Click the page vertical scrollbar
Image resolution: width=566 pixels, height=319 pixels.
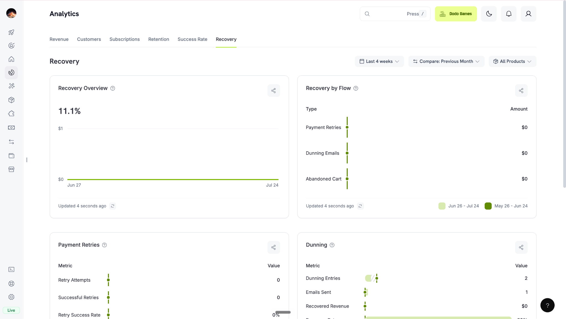click(564, 94)
